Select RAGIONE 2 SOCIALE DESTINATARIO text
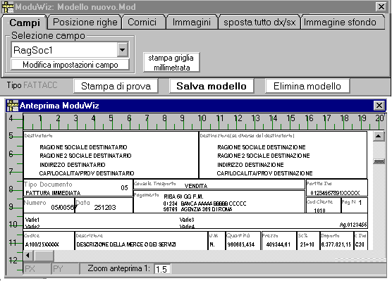The width and height of the screenshot is (392, 281). pyautogui.click(x=85, y=156)
